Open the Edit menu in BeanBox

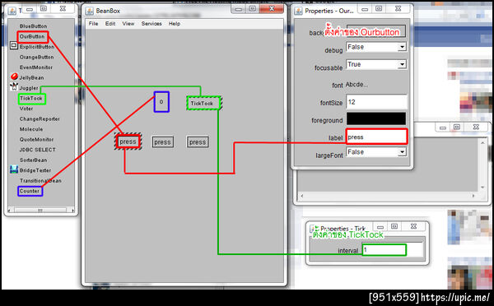(110, 24)
